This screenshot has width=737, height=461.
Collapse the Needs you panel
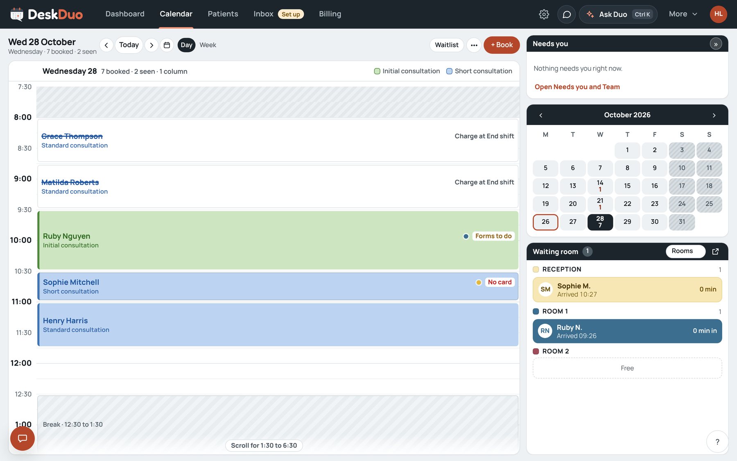coord(716,44)
